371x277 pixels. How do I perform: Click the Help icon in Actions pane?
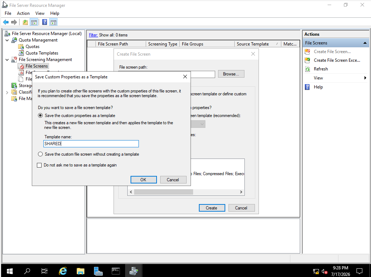307,87
